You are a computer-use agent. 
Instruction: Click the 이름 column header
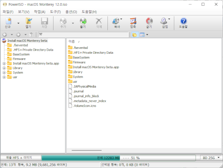pos(71,42)
